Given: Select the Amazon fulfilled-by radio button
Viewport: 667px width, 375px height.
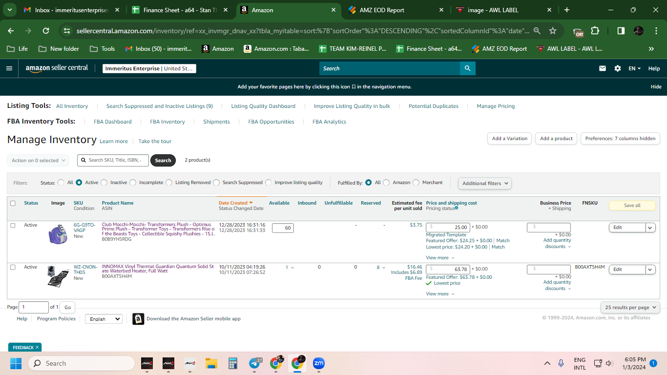Looking at the screenshot, I should 386,183.
